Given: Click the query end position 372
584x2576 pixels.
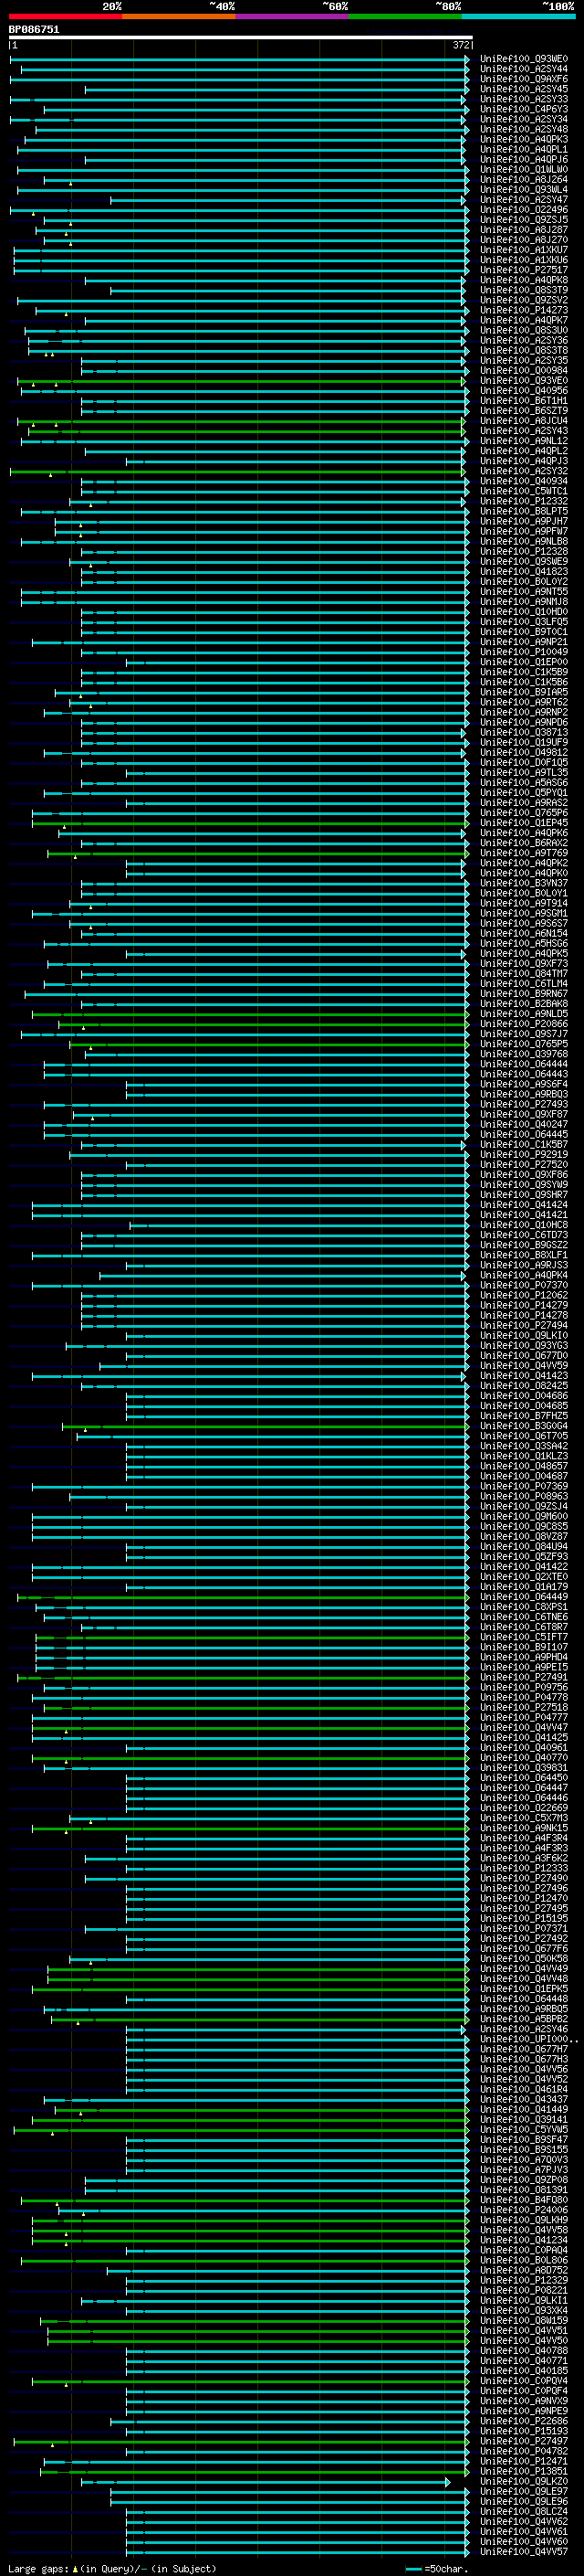Looking at the screenshot, I should click(x=460, y=45).
